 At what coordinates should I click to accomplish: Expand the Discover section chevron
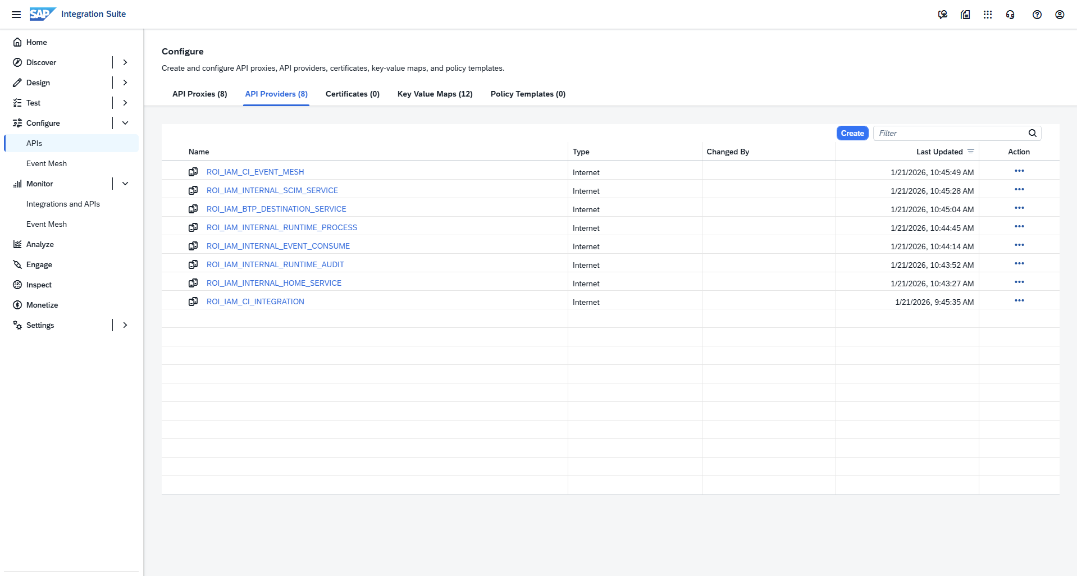[125, 62]
